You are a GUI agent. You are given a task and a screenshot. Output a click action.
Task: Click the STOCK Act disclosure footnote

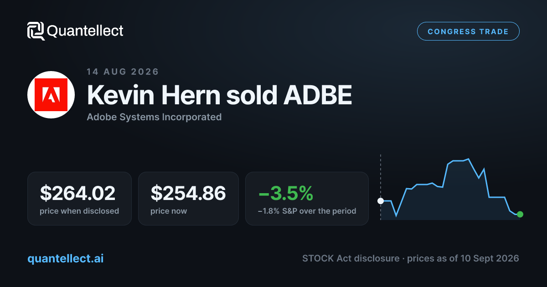click(410, 258)
